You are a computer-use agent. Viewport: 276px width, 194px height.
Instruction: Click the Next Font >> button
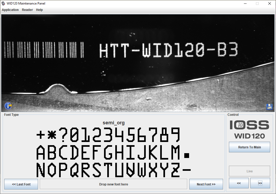tap(206, 184)
